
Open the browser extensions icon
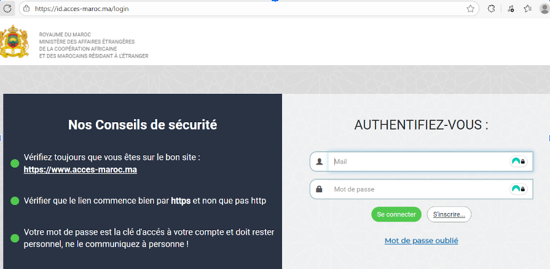(492, 9)
